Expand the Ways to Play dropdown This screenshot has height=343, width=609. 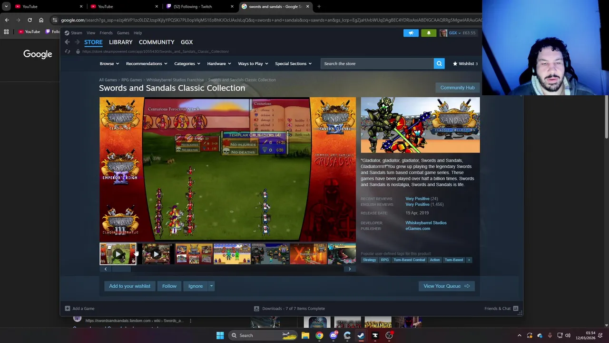pyautogui.click(x=253, y=63)
